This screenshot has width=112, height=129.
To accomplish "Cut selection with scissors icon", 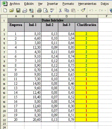I will (x=60, y=10).
